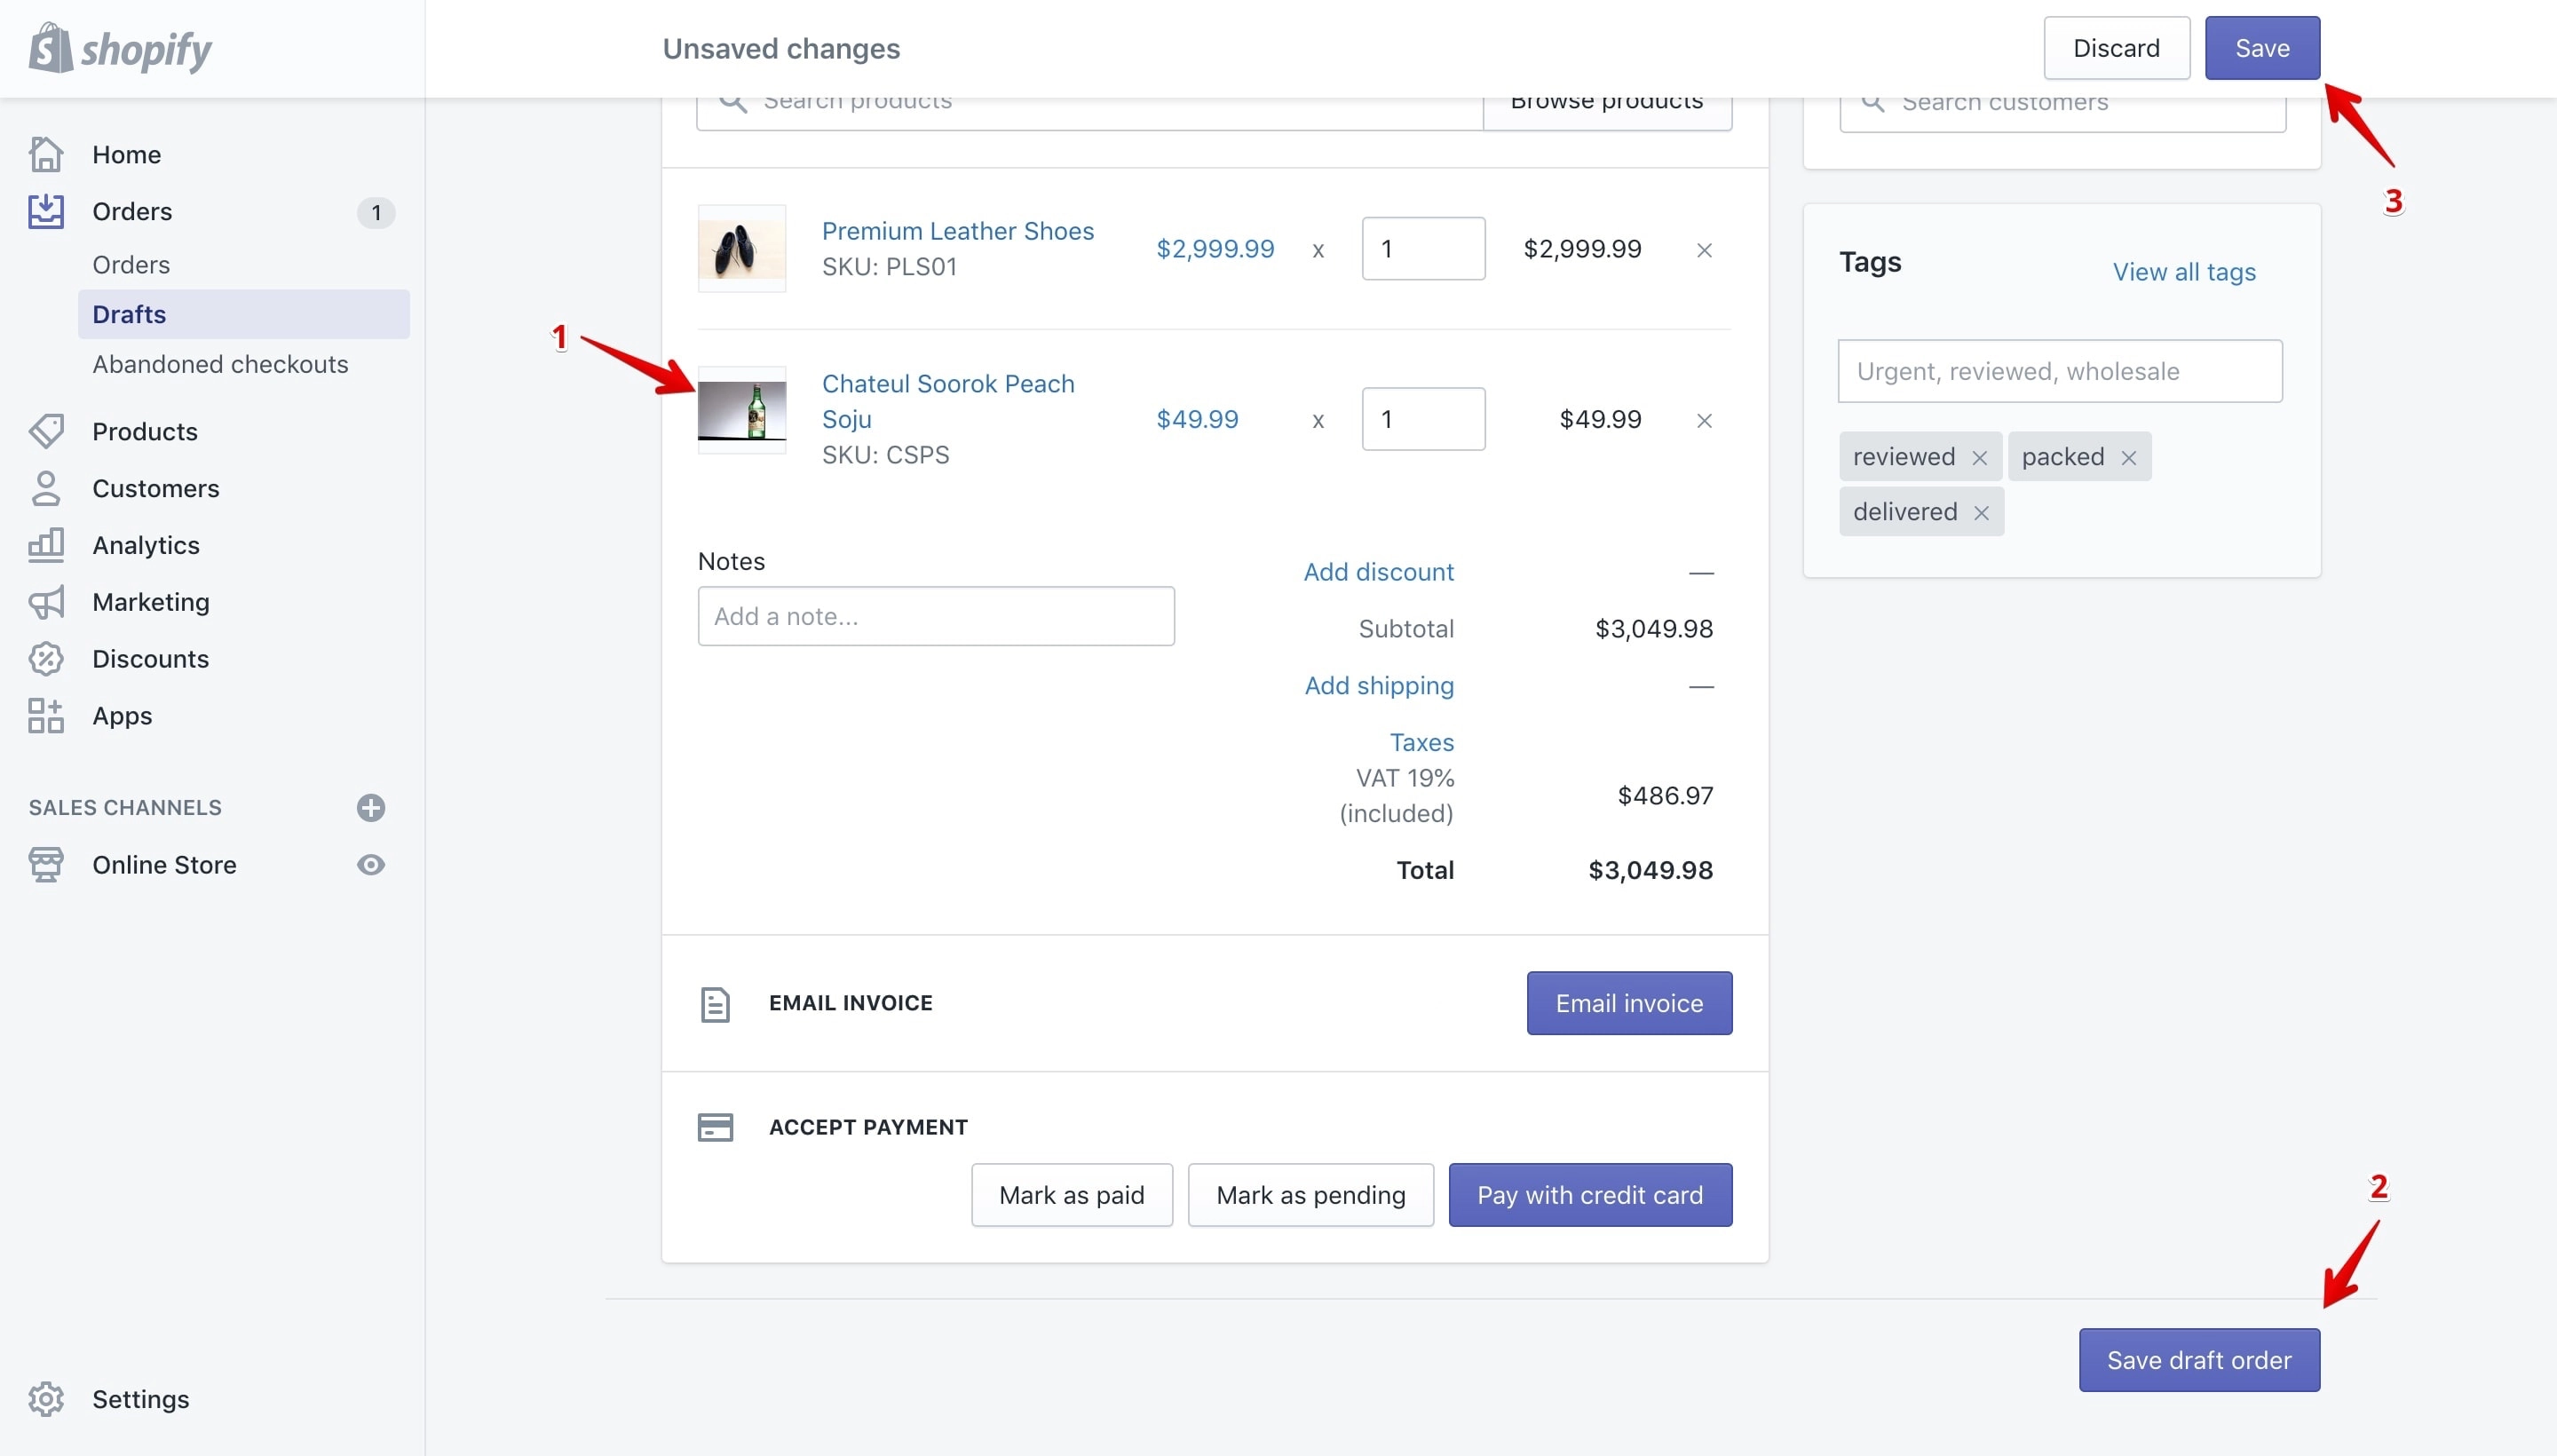Select Drafts in the sidebar
Image resolution: width=2557 pixels, height=1456 pixels.
click(x=244, y=314)
